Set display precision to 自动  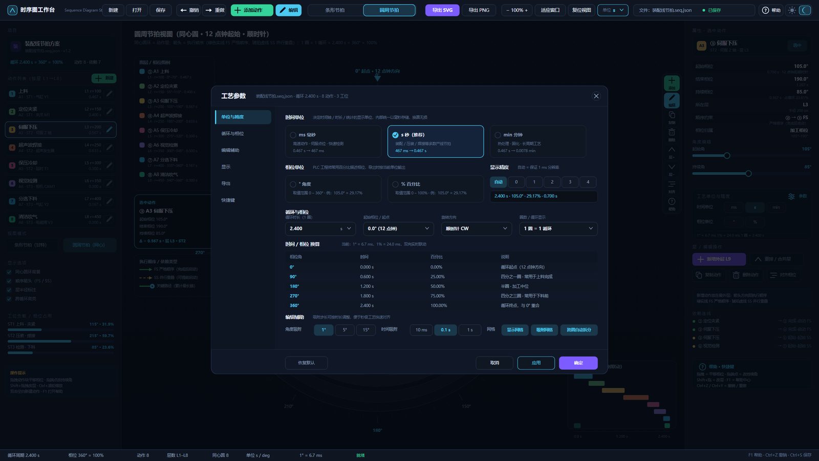tap(499, 182)
